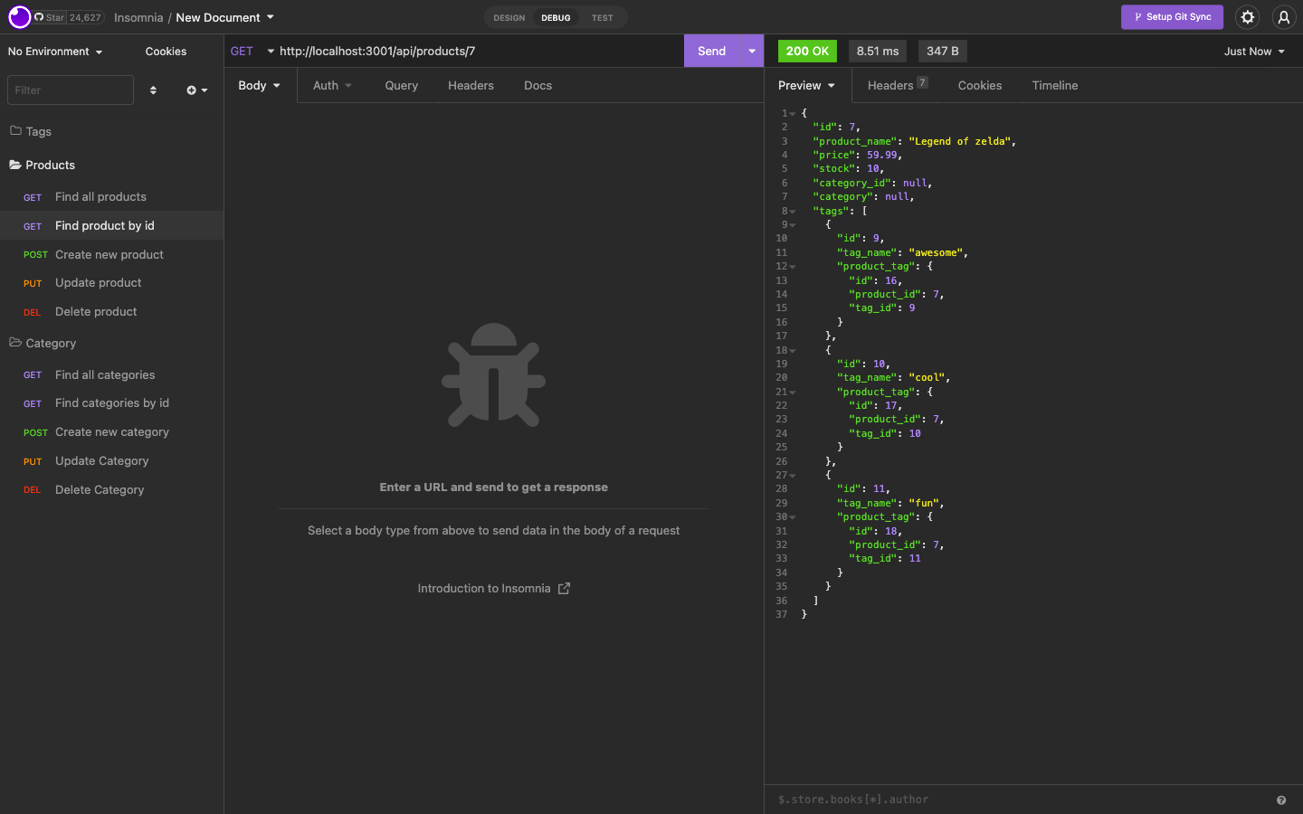Click the plus icon to create a request
Viewport: 1303px width, 814px height.
tap(190, 90)
